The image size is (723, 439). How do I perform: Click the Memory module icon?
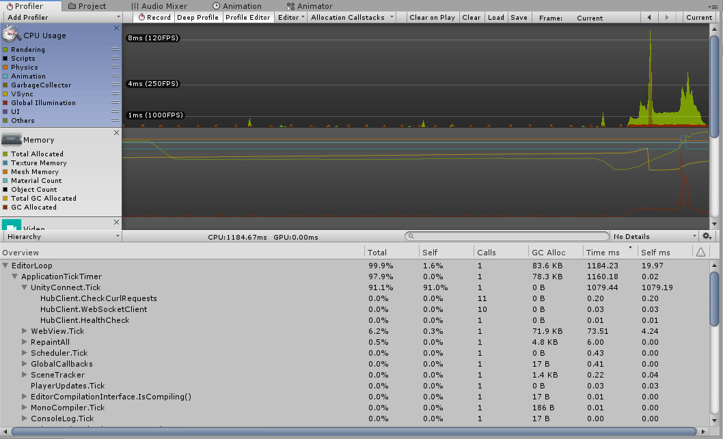click(x=10, y=139)
